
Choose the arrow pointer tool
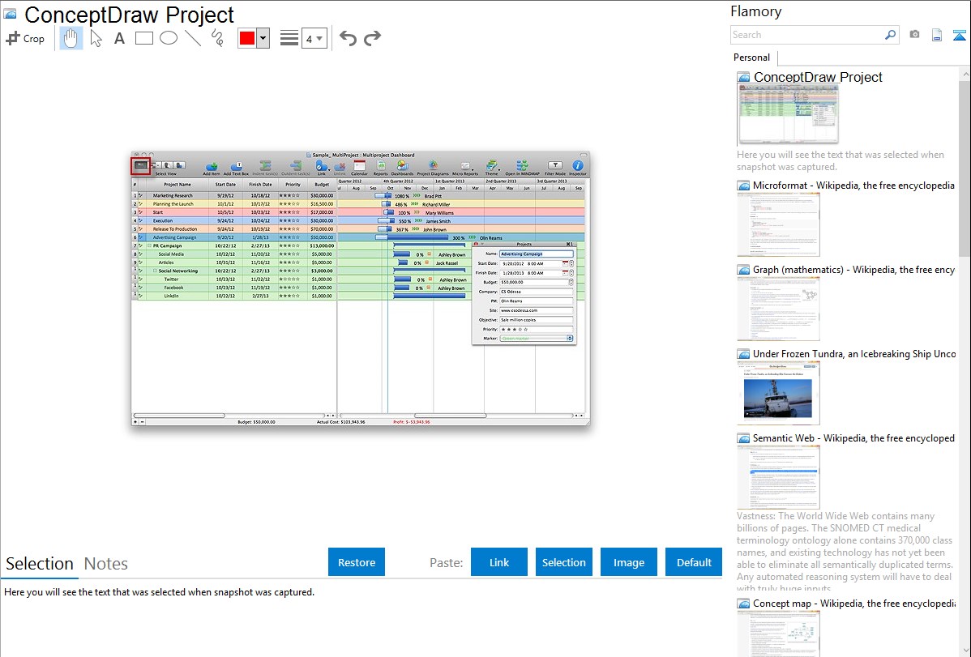tap(96, 38)
